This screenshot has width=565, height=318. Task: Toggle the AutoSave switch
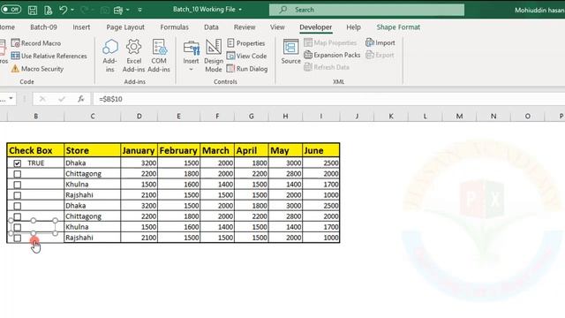tap(11, 10)
